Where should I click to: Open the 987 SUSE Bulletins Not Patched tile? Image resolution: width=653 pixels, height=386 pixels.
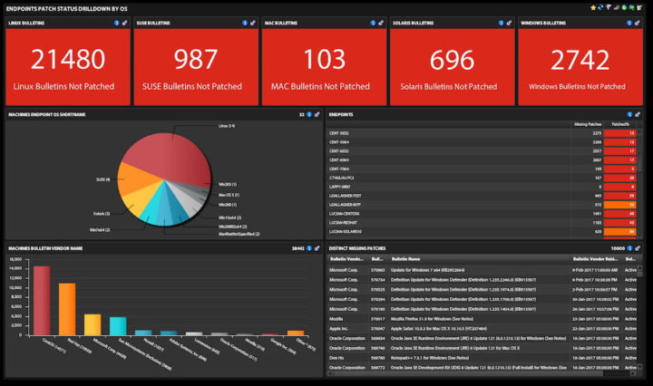(x=196, y=67)
